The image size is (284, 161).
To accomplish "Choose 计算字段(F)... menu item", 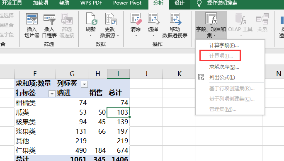I will pos(230,45).
